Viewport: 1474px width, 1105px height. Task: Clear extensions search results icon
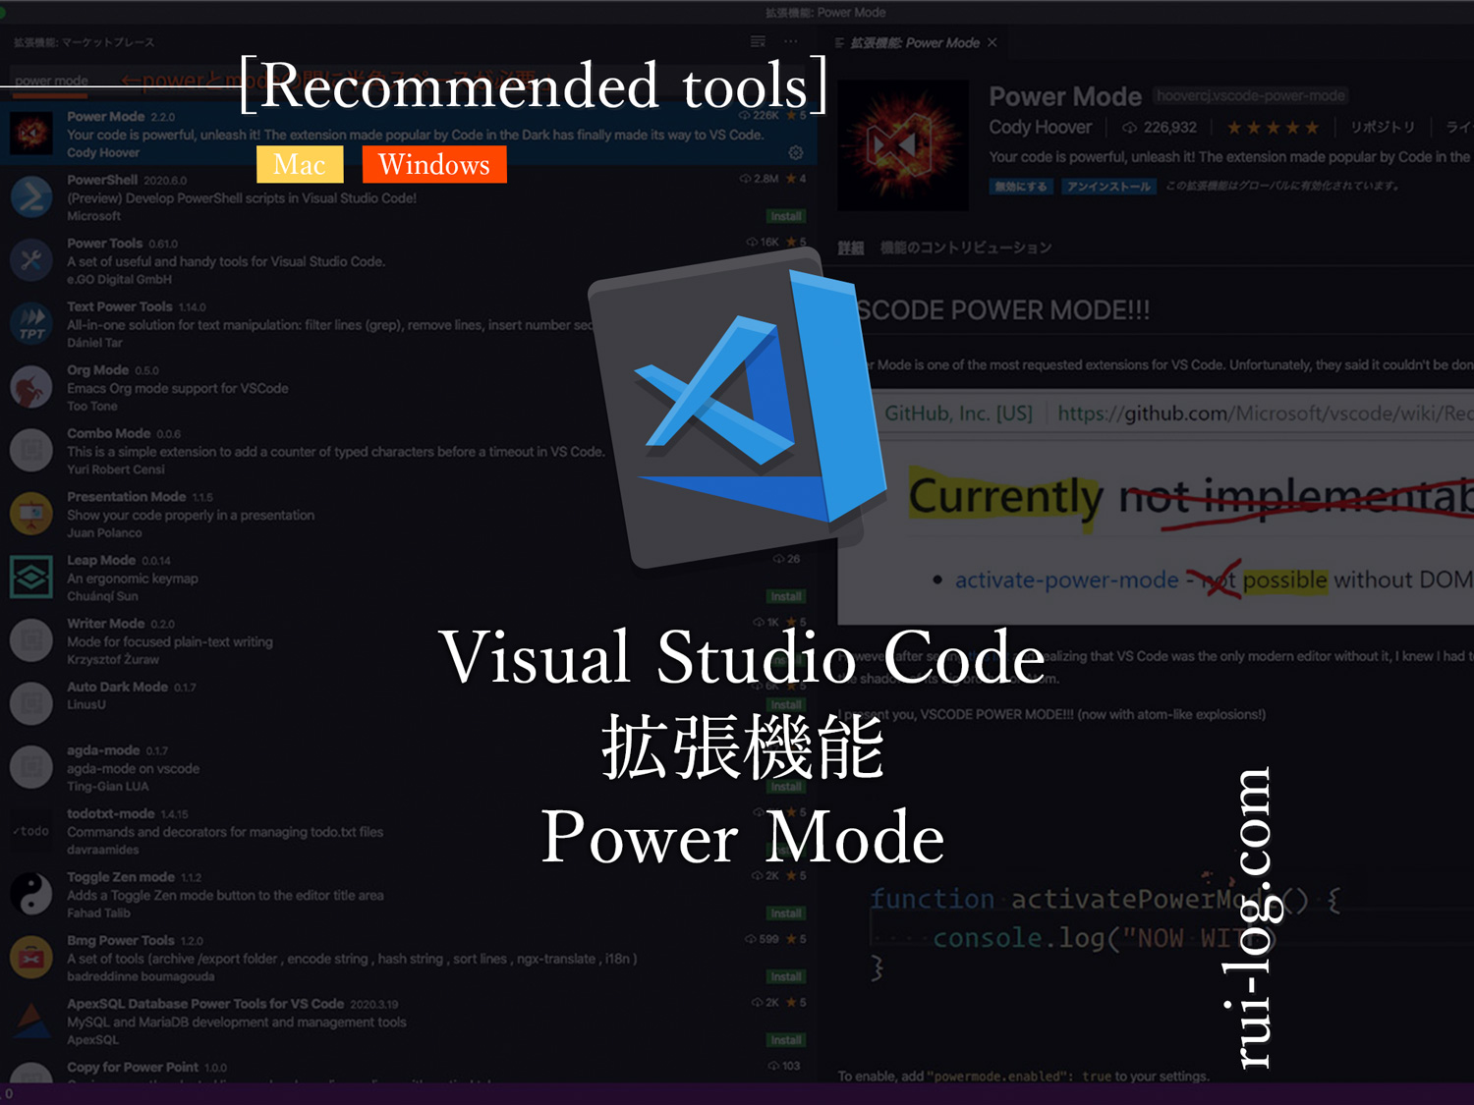coord(758,41)
